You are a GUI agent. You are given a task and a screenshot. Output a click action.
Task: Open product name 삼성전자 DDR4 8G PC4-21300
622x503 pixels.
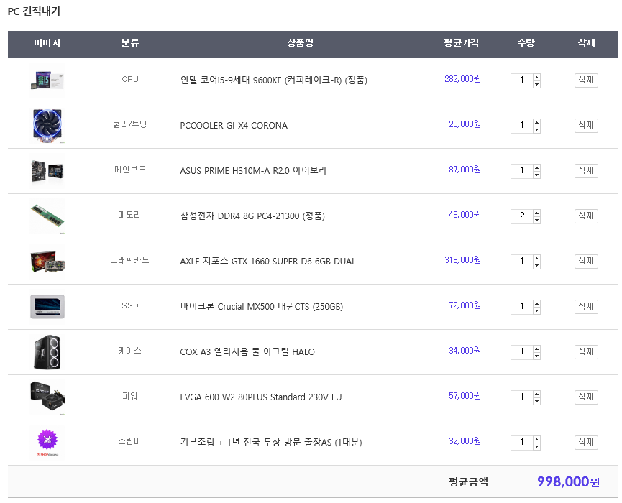[x=252, y=216]
